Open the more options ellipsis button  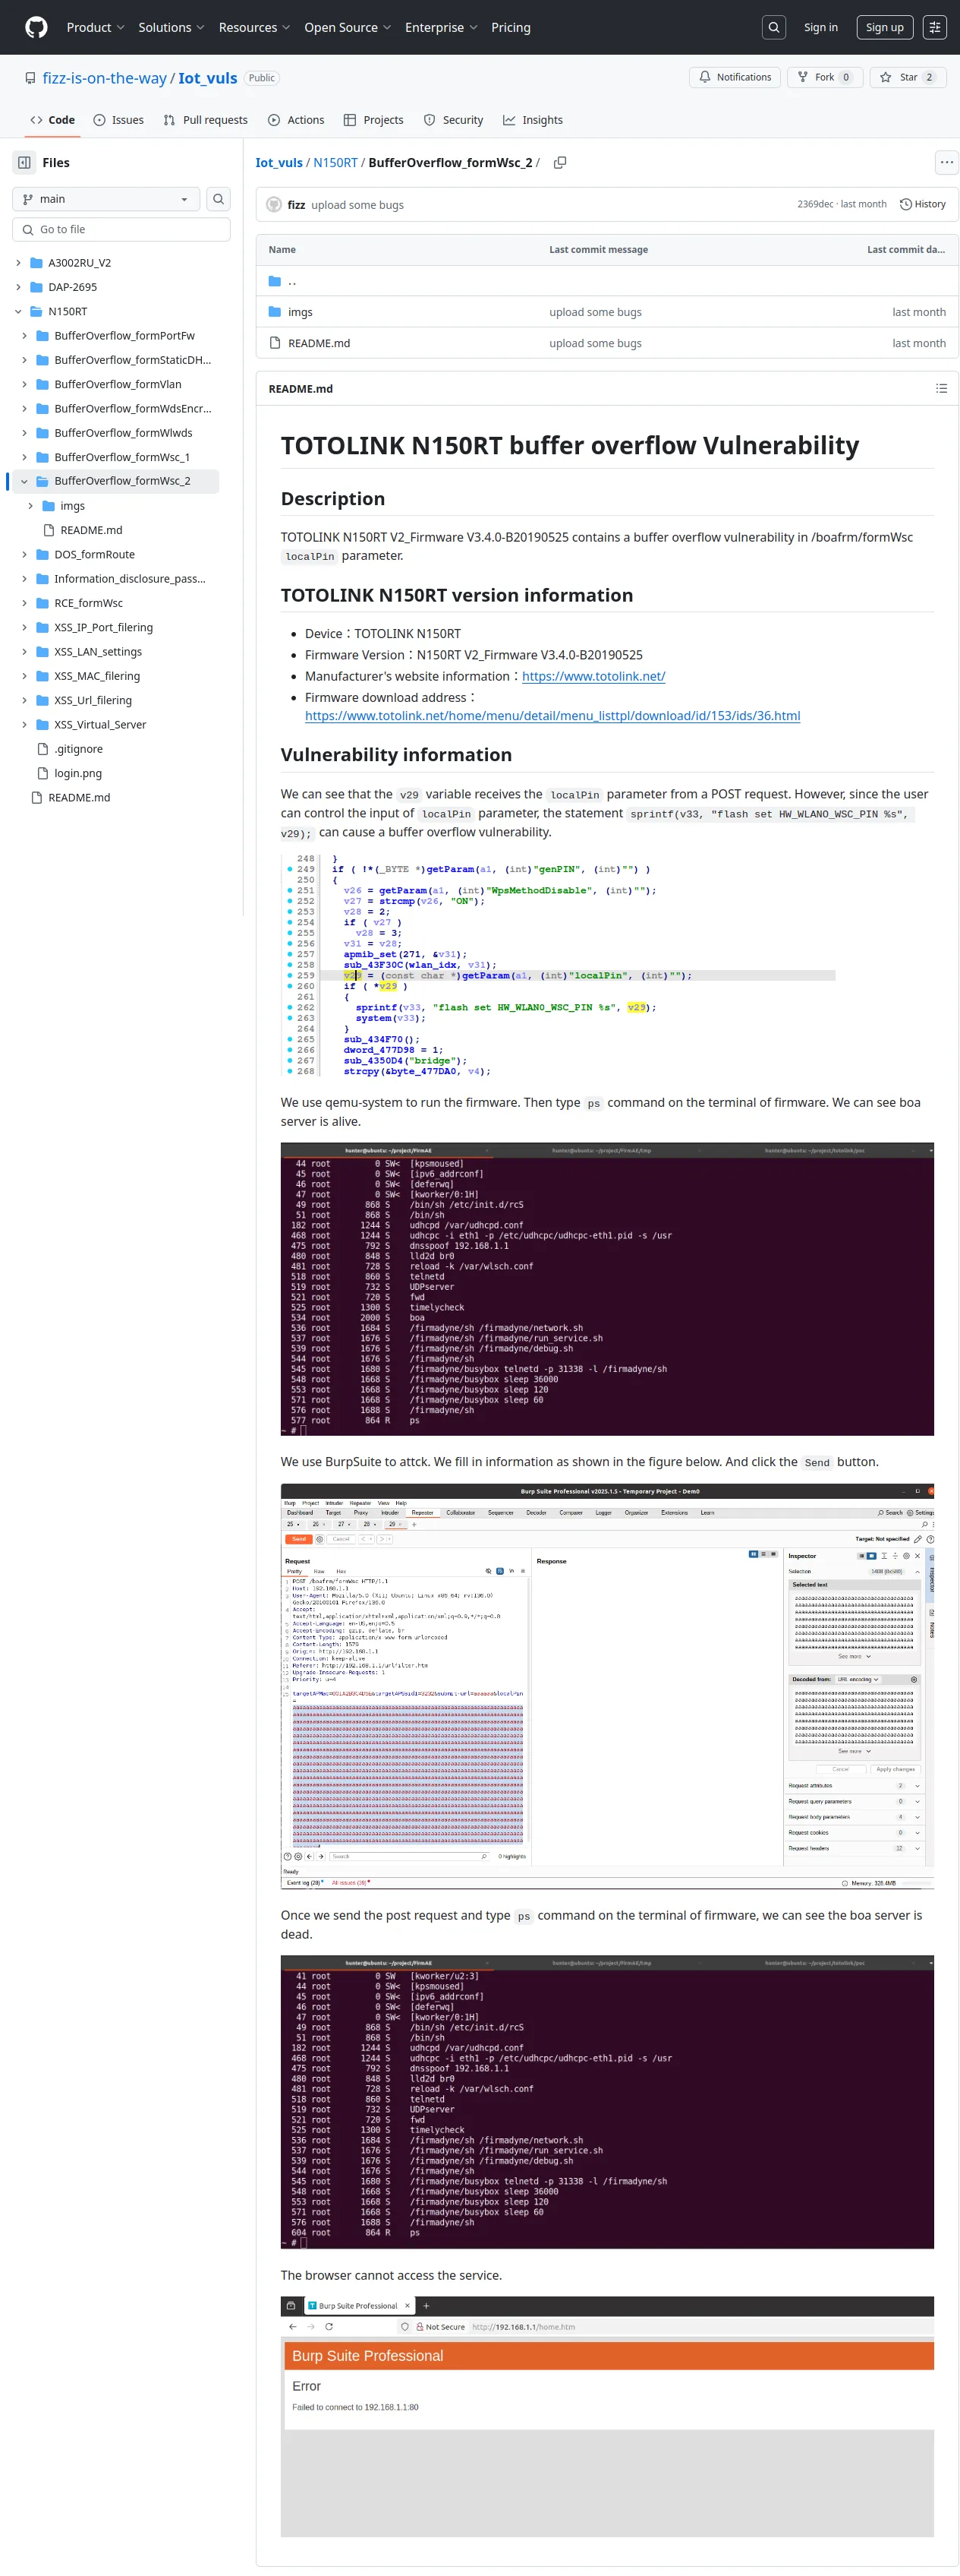pos(946,162)
